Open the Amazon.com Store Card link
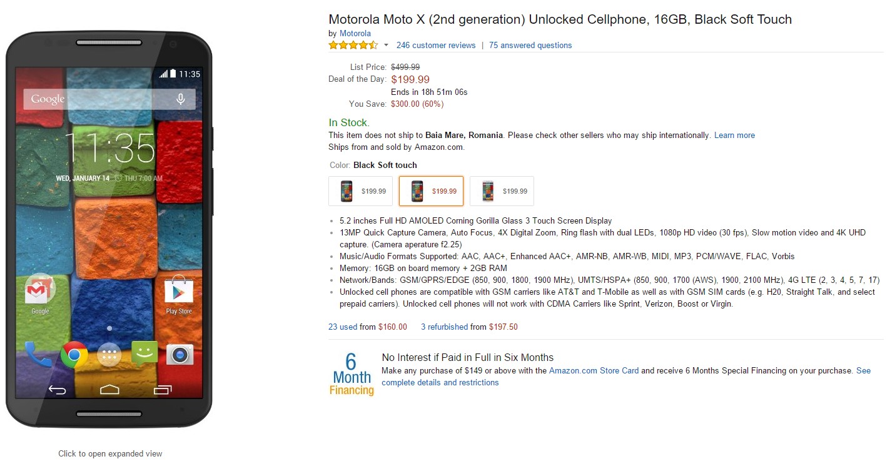The image size is (890, 464). [594, 370]
